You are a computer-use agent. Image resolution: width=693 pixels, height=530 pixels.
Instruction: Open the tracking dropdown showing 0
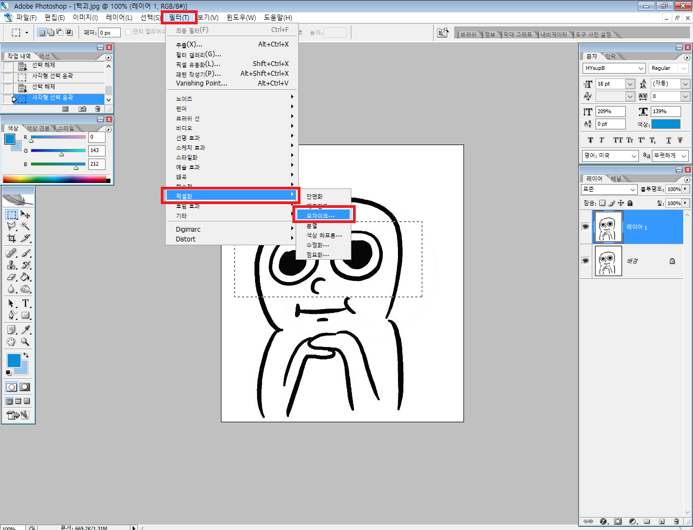685,96
